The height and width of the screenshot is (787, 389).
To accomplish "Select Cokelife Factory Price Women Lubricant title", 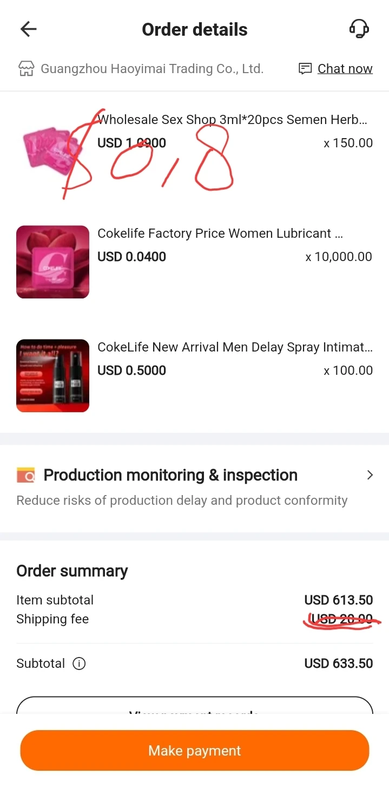I will 220,233.
